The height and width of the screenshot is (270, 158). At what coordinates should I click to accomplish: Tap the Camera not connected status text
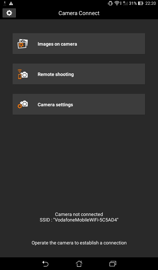coord(79,214)
